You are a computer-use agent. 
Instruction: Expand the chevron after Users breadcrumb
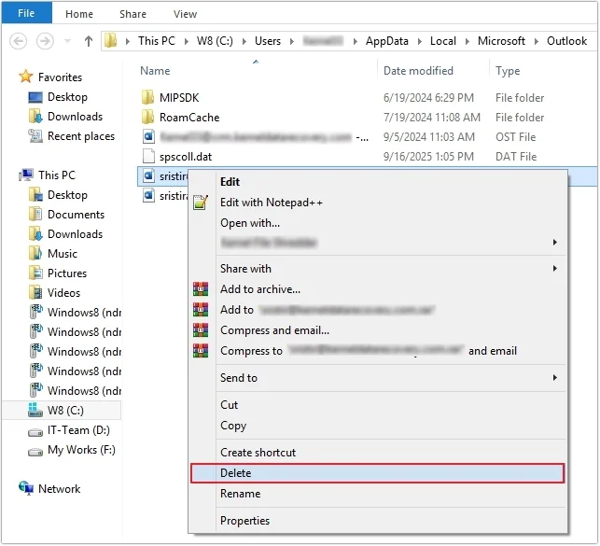(x=292, y=41)
